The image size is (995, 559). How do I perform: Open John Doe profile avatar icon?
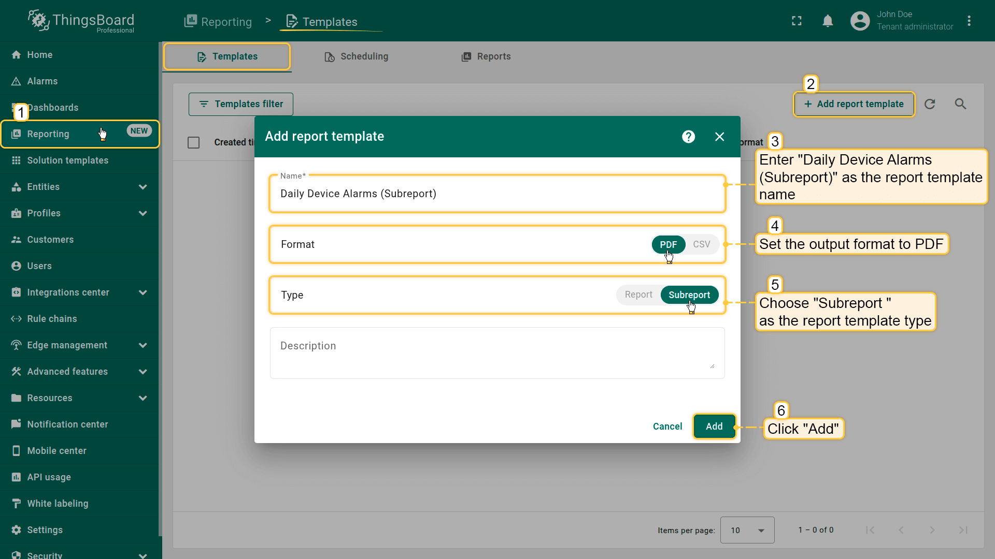pyautogui.click(x=860, y=21)
